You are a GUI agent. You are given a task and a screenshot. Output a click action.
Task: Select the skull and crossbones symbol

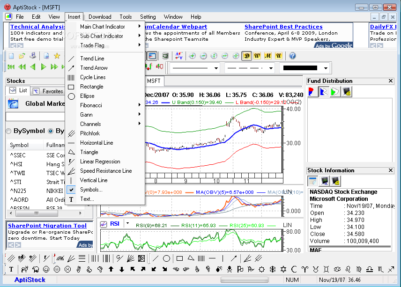[230, 269]
